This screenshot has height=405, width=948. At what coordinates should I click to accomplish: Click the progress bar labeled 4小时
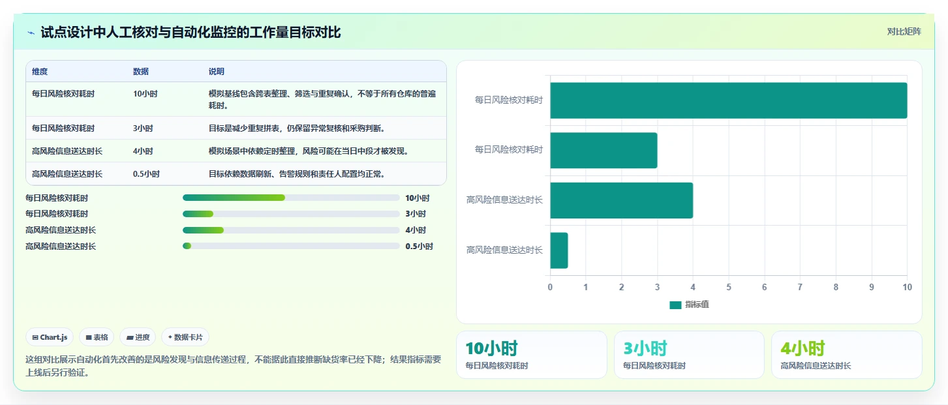point(291,230)
